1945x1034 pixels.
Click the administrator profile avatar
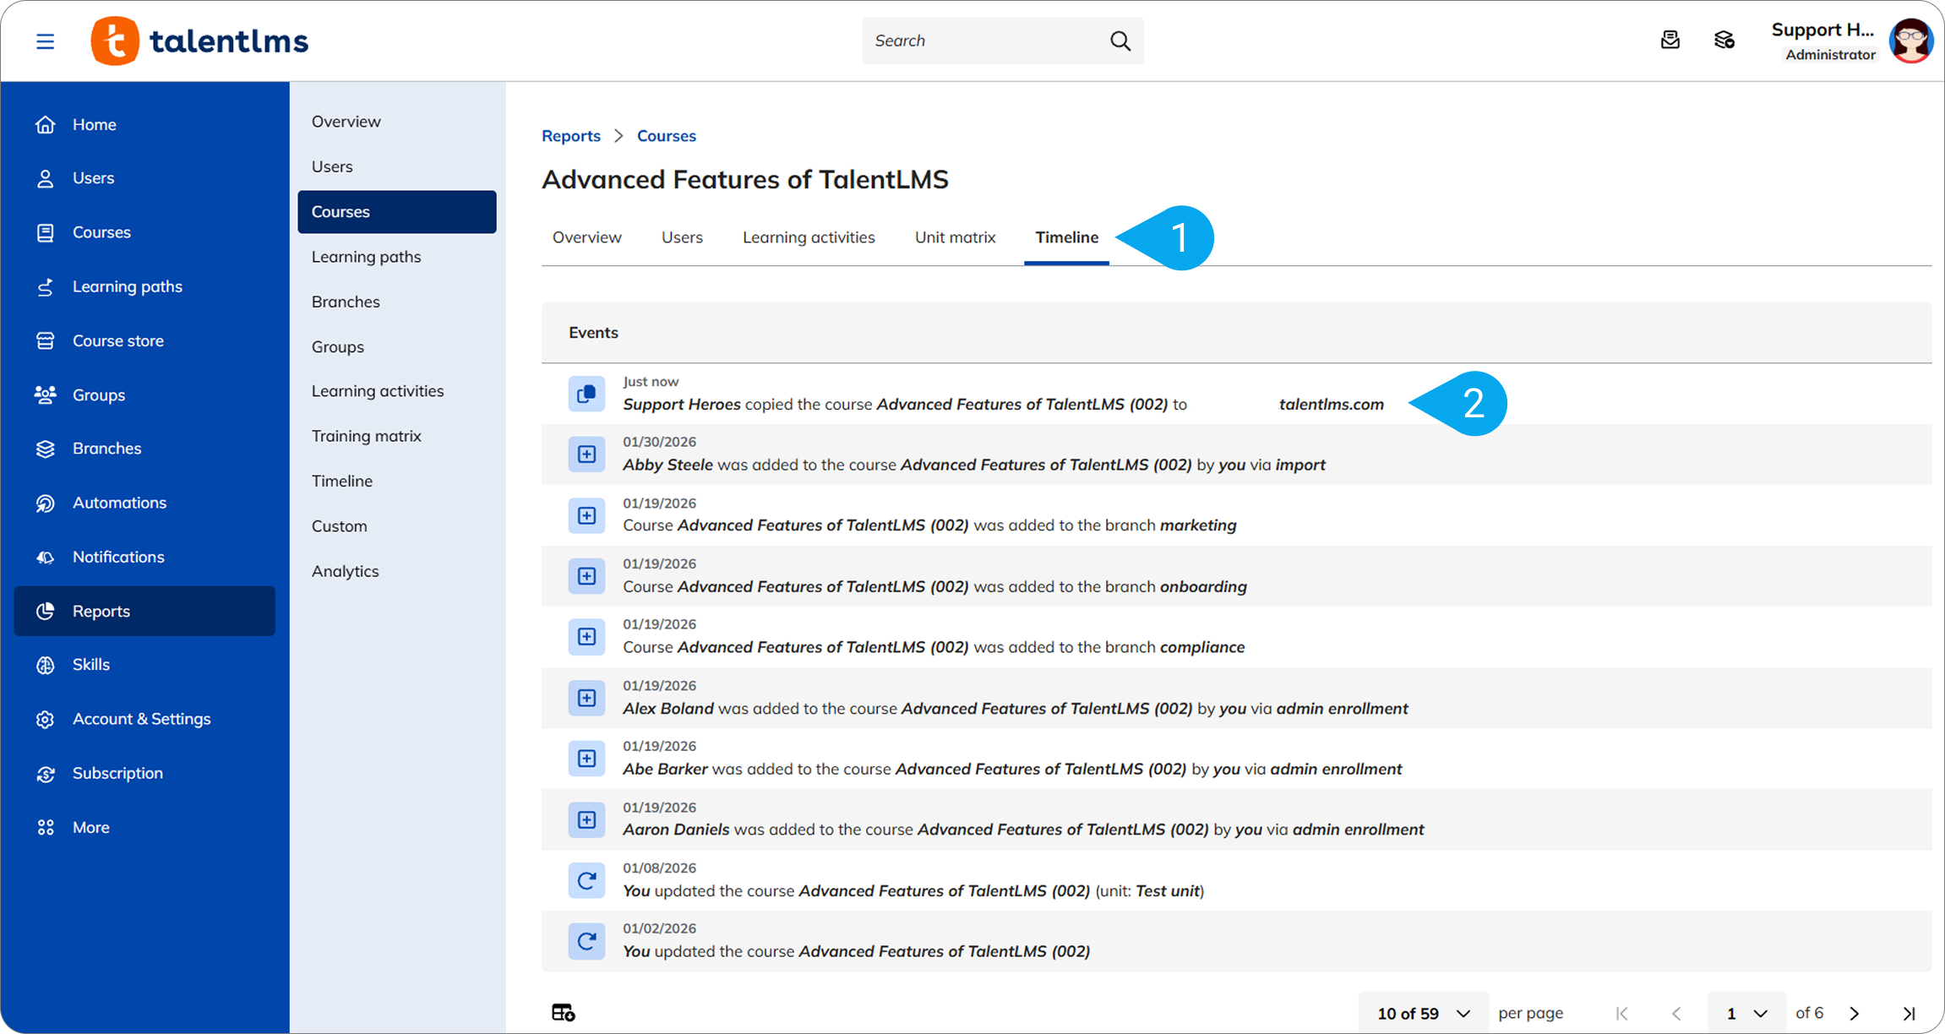(1910, 41)
